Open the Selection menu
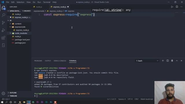Image resolution: width=185 pixels, height=104 pixels. coord(21,2)
